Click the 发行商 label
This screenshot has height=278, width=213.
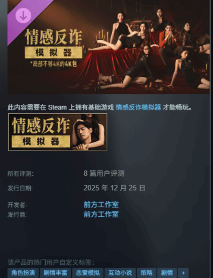tap(17, 215)
